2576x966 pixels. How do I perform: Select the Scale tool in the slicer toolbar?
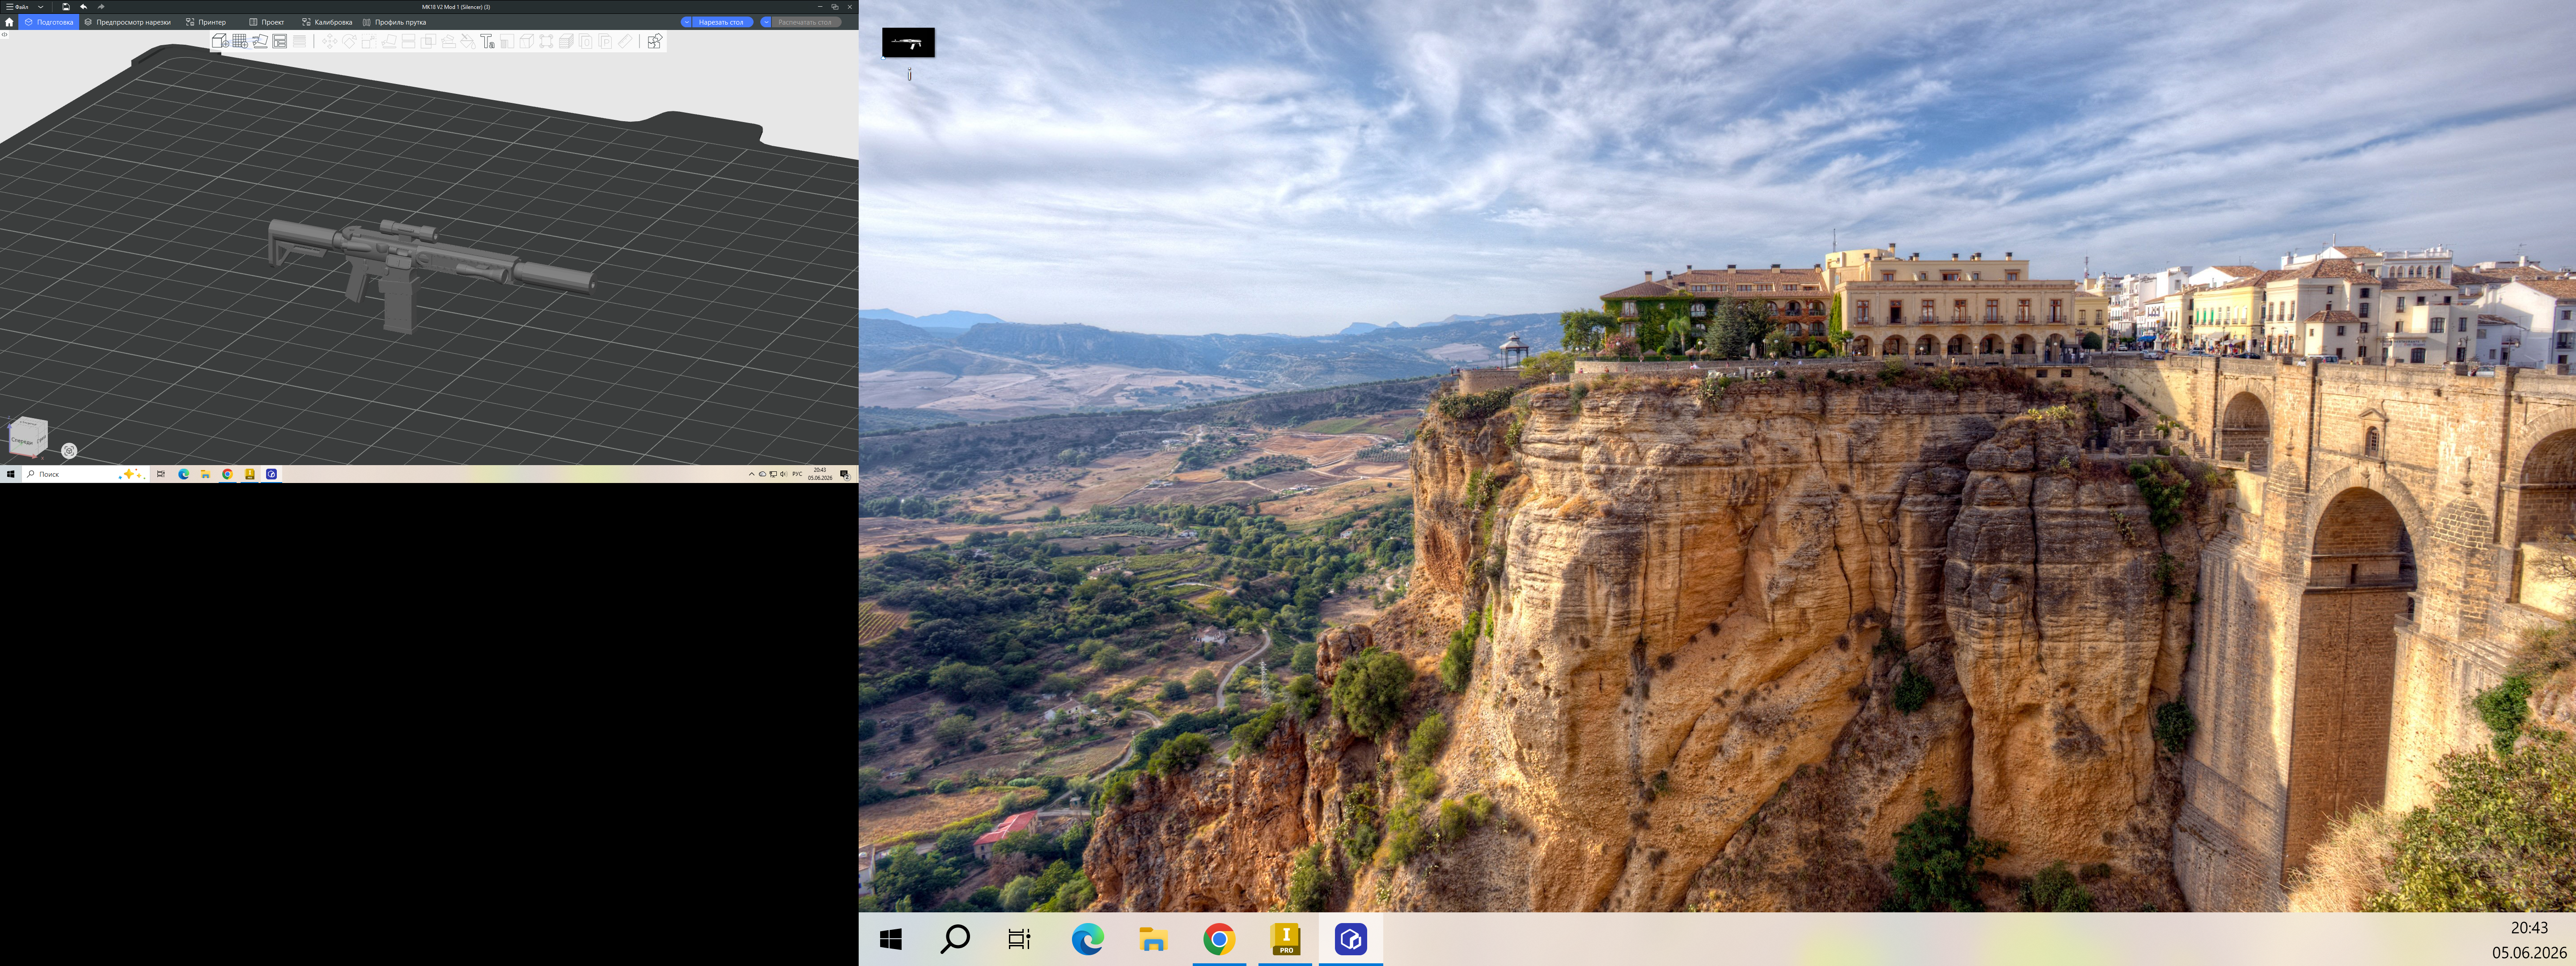click(x=369, y=41)
